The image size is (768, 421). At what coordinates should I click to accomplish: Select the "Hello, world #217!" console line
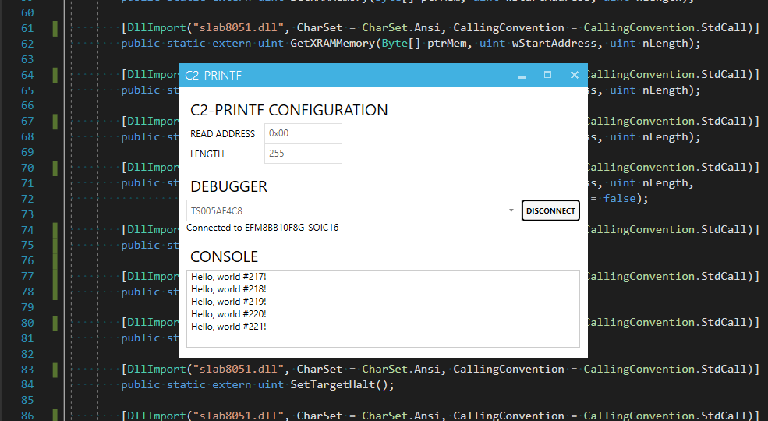229,277
